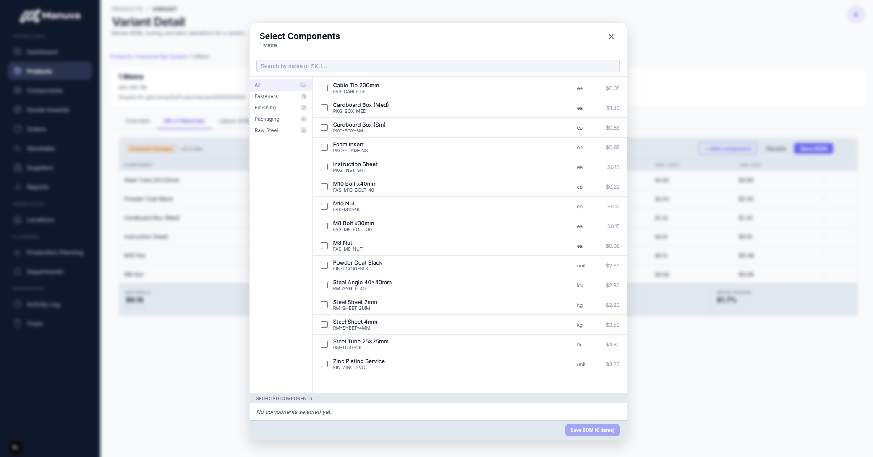Click the $4.80 price of Steel Tube
The width and height of the screenshot is (873, 457).
tap(612, 345)
